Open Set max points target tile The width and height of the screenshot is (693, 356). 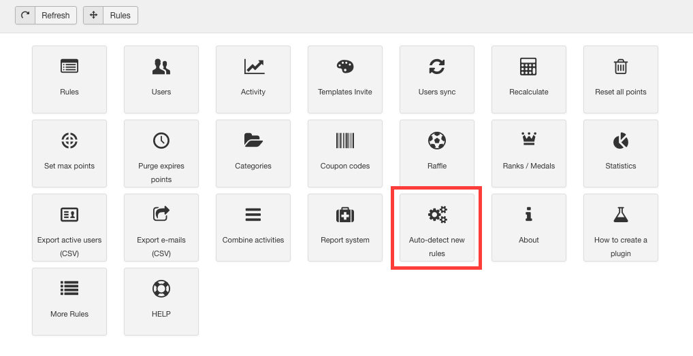tap(69, 153)
